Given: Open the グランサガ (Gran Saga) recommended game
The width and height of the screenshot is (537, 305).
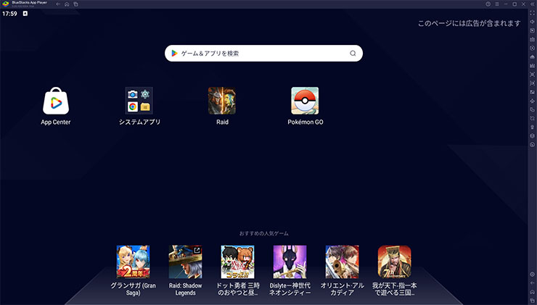Looking at the screenshot, I should pos(133,262).
